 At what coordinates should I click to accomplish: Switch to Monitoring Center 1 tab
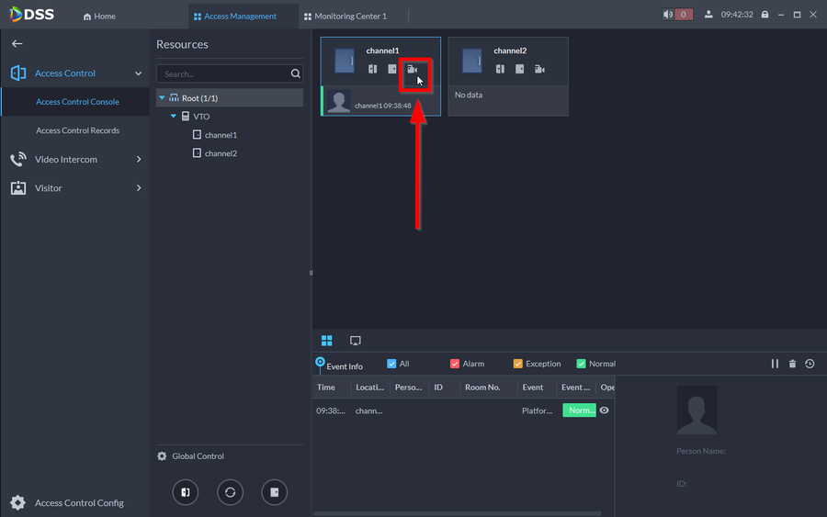click(346, 17)
